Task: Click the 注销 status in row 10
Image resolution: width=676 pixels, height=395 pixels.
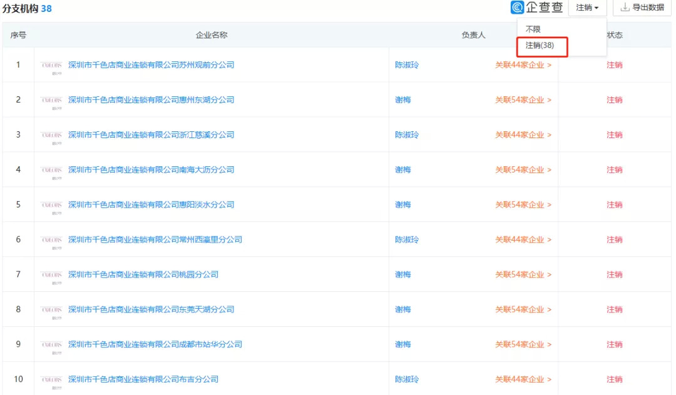Action: 615,379
